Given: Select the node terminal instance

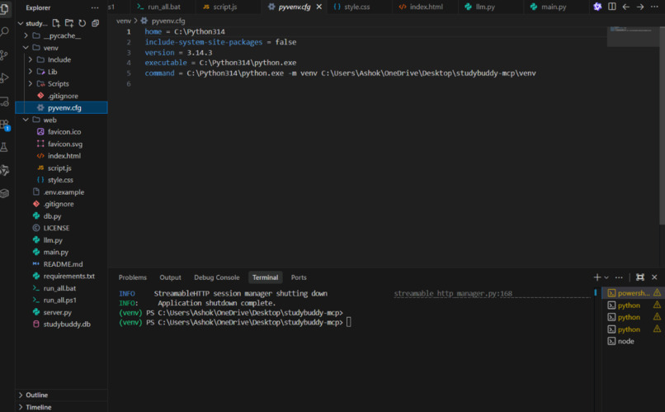Looking at the screenshot, I should click(634, 341).
